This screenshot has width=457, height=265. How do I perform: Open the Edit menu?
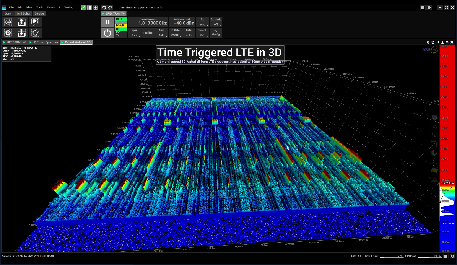pos(20,8)
